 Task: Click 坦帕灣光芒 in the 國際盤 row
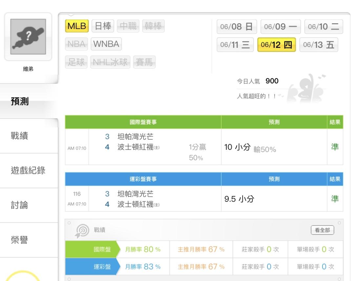click(135, 136)
